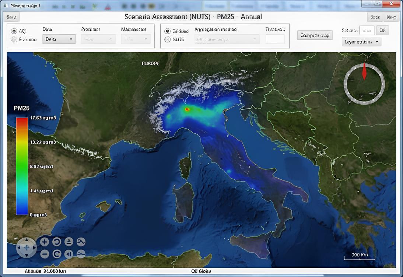403x277 pixels.
Task: Zoom out with the minus map control
Action: (45, 254)
